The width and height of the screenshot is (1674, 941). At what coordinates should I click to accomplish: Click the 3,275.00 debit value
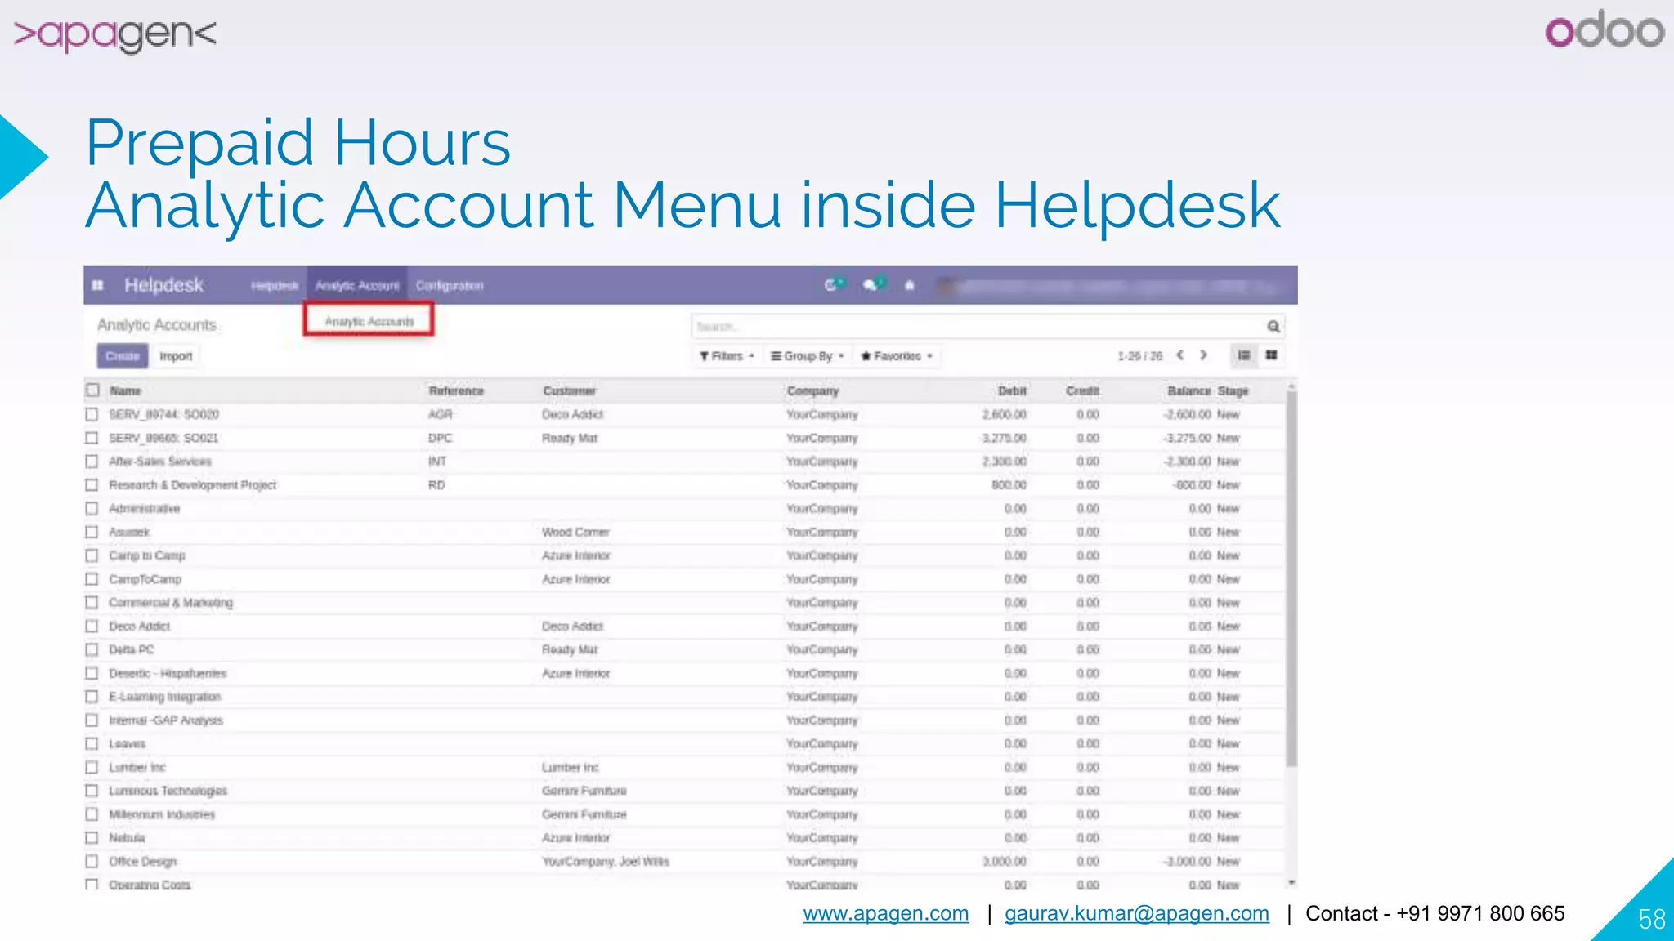1004,438
